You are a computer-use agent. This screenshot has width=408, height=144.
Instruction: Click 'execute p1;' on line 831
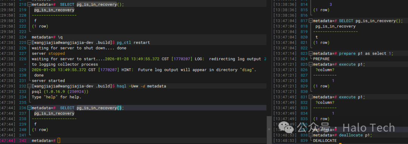point(352,97)
